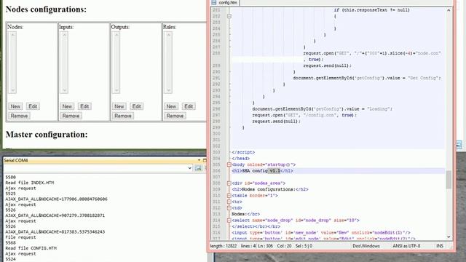Click 'Nodes configurations:' heading in browser

point(46,9)
